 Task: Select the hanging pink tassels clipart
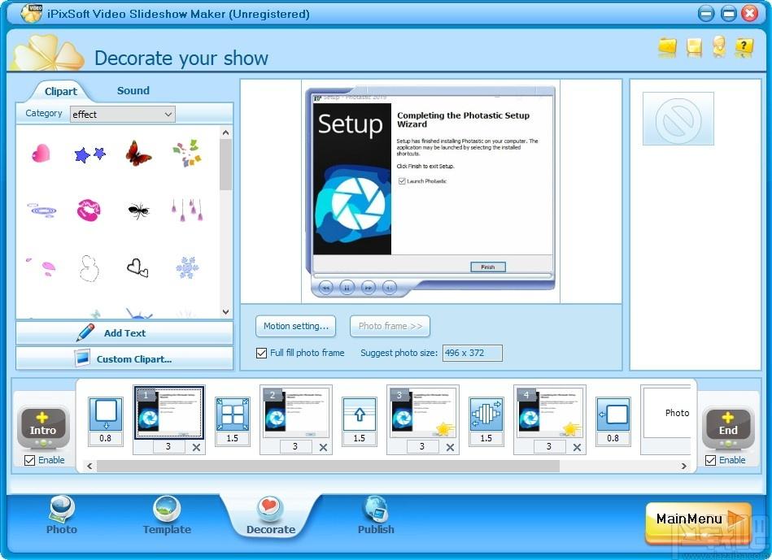tap(187, 210)
